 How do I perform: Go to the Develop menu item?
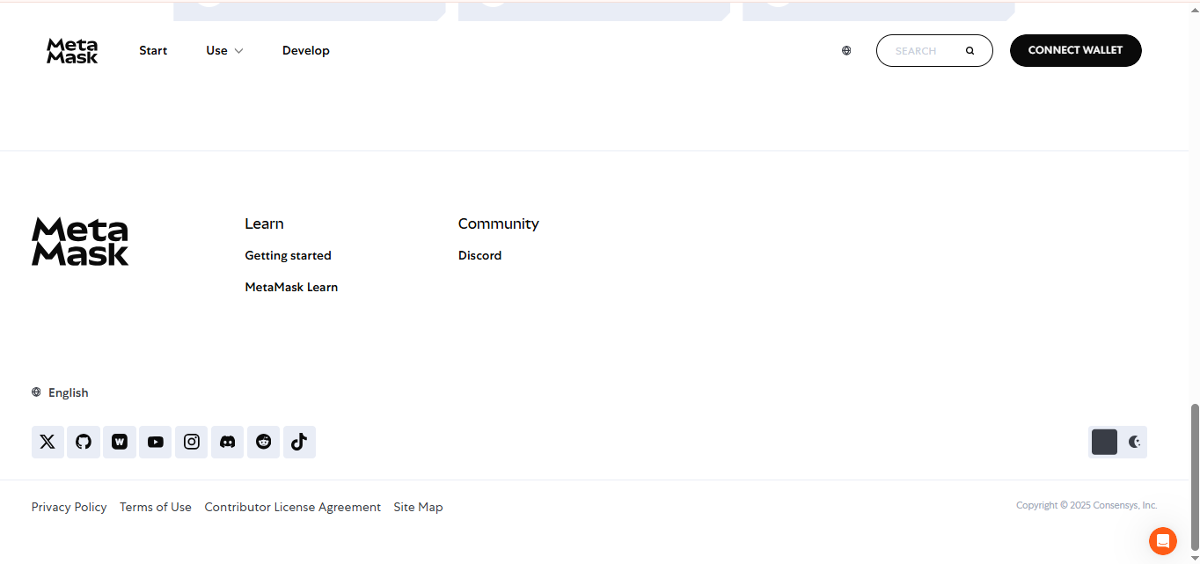[x=306, y=51]
